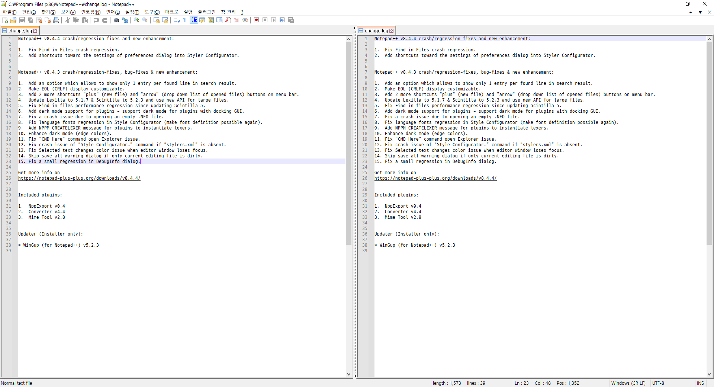Open the 설정(T) menu

click(132, 12)
